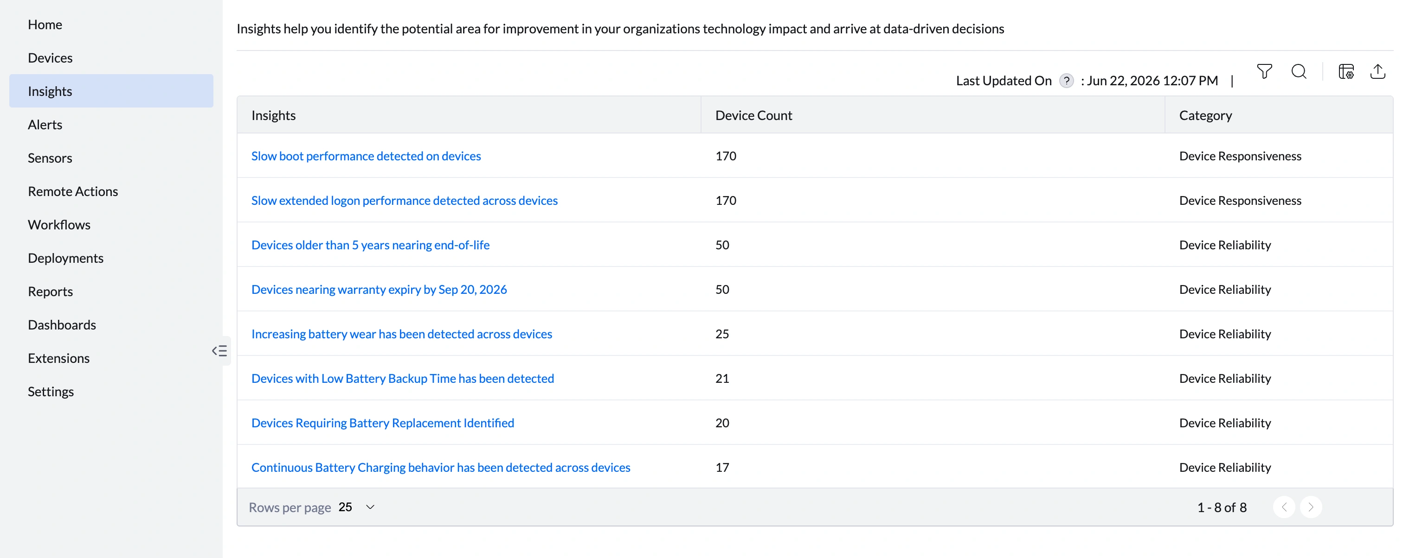
Task: Go to Sensors section
Action: pos(111,158)
